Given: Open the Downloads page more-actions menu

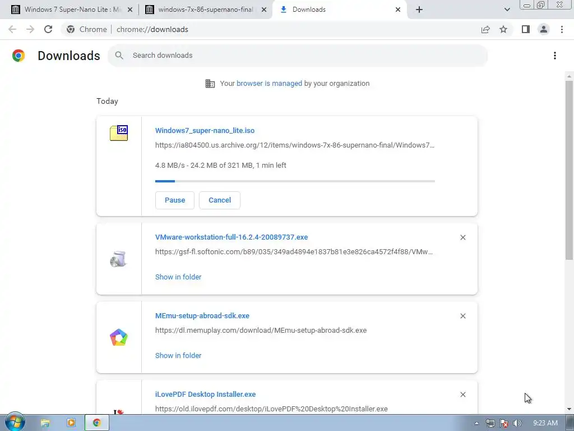Looking at the screenshot, I should pyautogui.click(x=554, y=56).
